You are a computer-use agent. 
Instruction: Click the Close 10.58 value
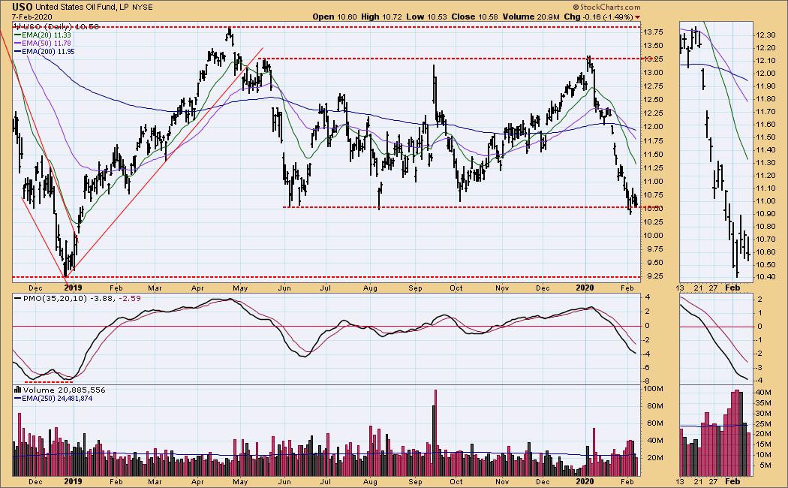tap(474, 17)
